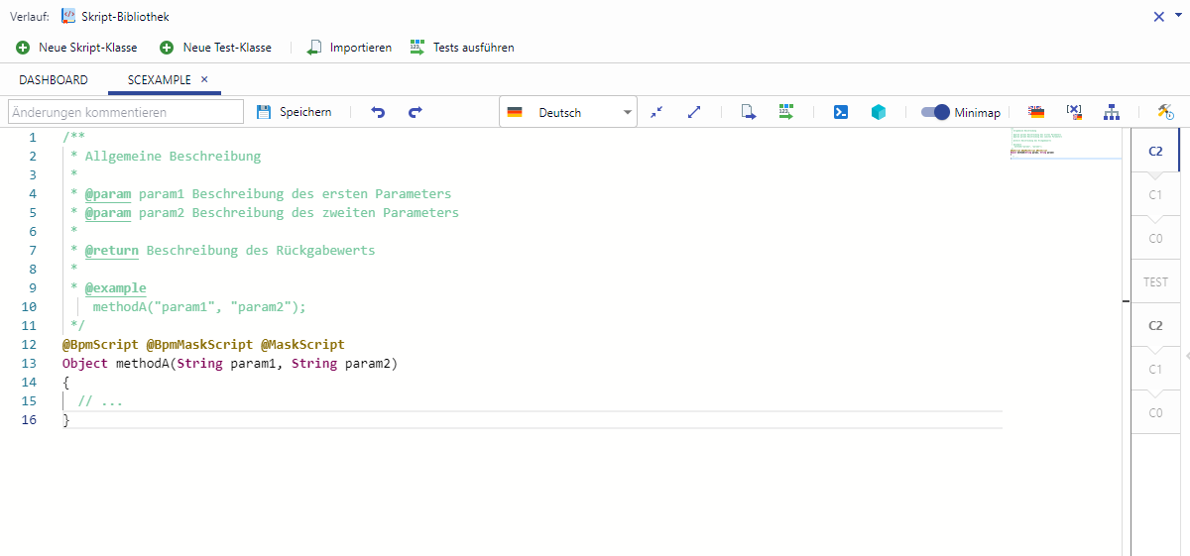Viewport: 1190px width, 556px height.
Task: Click the redo arrow icon
Action: [x=416, y=113]
